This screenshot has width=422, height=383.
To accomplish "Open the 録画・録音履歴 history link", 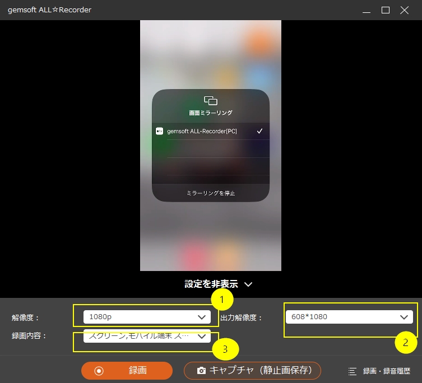I will [x=386, y=371].
